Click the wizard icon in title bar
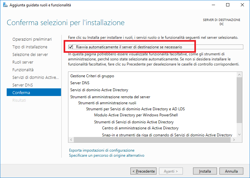Image resolution: width=250 pixels, height=178 pixels. coord(5,5)
